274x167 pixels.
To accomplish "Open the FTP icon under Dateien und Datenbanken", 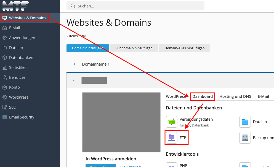I will pyautogui.click(x=172, y=137).
